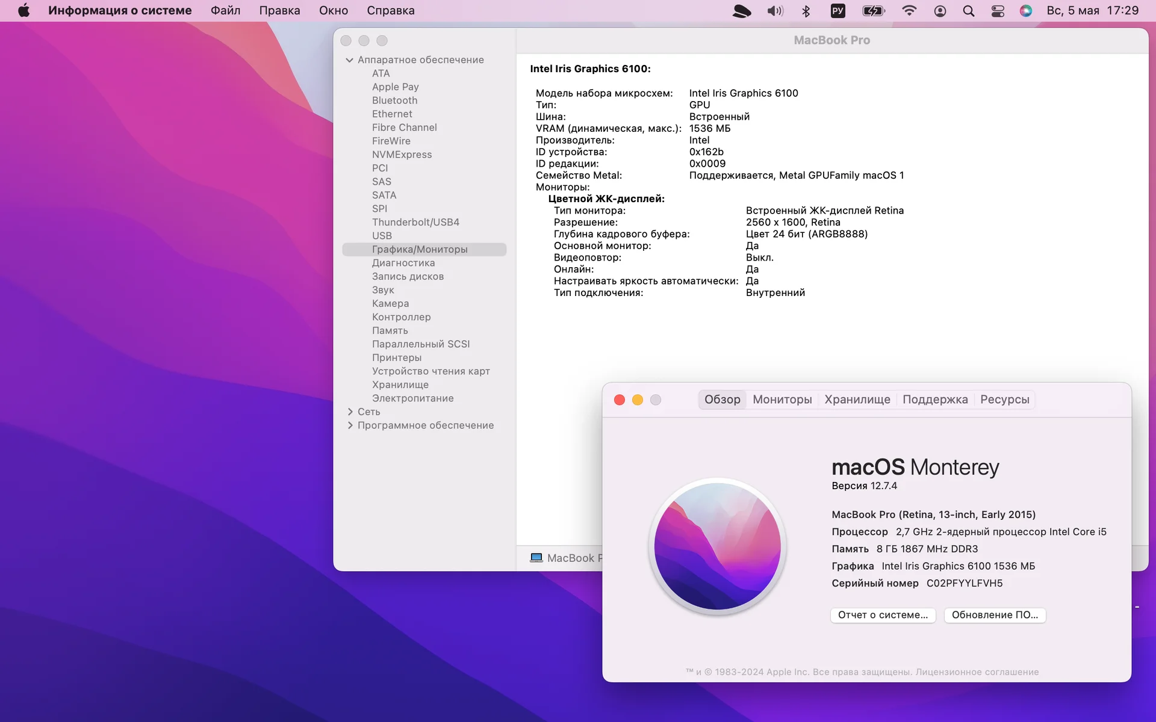The image size is (1156, 722).
Task: Collapse Аппаратное обеспечение section
Action: (x=349, y=60)
